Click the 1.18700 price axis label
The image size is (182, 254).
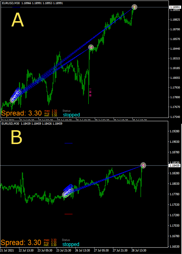point(175,29)
